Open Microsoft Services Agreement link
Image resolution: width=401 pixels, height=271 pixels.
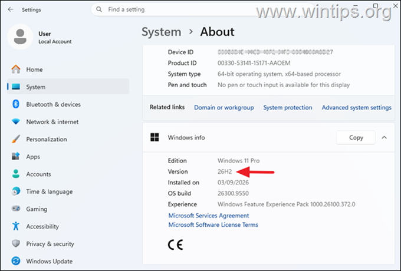coord(209,216)
